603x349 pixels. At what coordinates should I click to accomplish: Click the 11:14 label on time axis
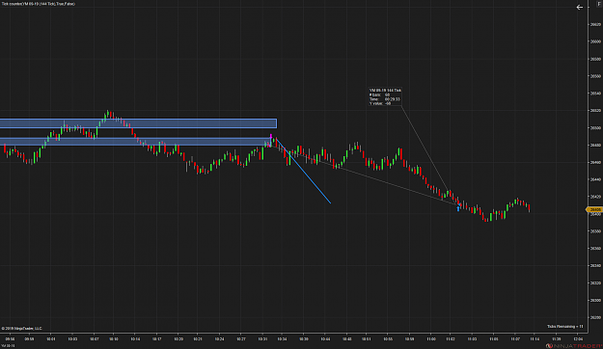pos(534,339)
